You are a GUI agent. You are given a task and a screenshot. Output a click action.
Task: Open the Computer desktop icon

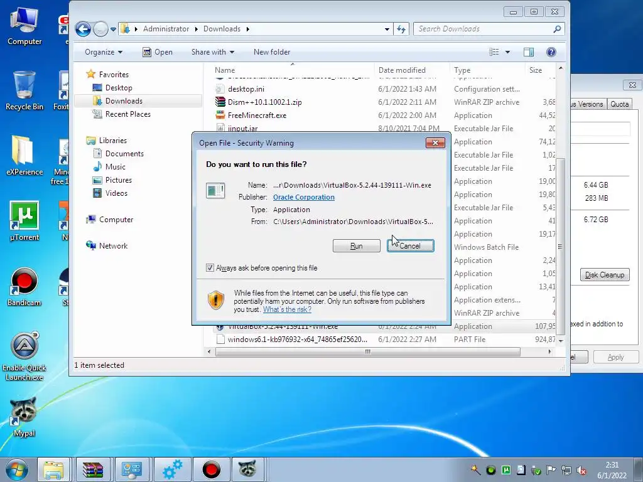(24, 26)
